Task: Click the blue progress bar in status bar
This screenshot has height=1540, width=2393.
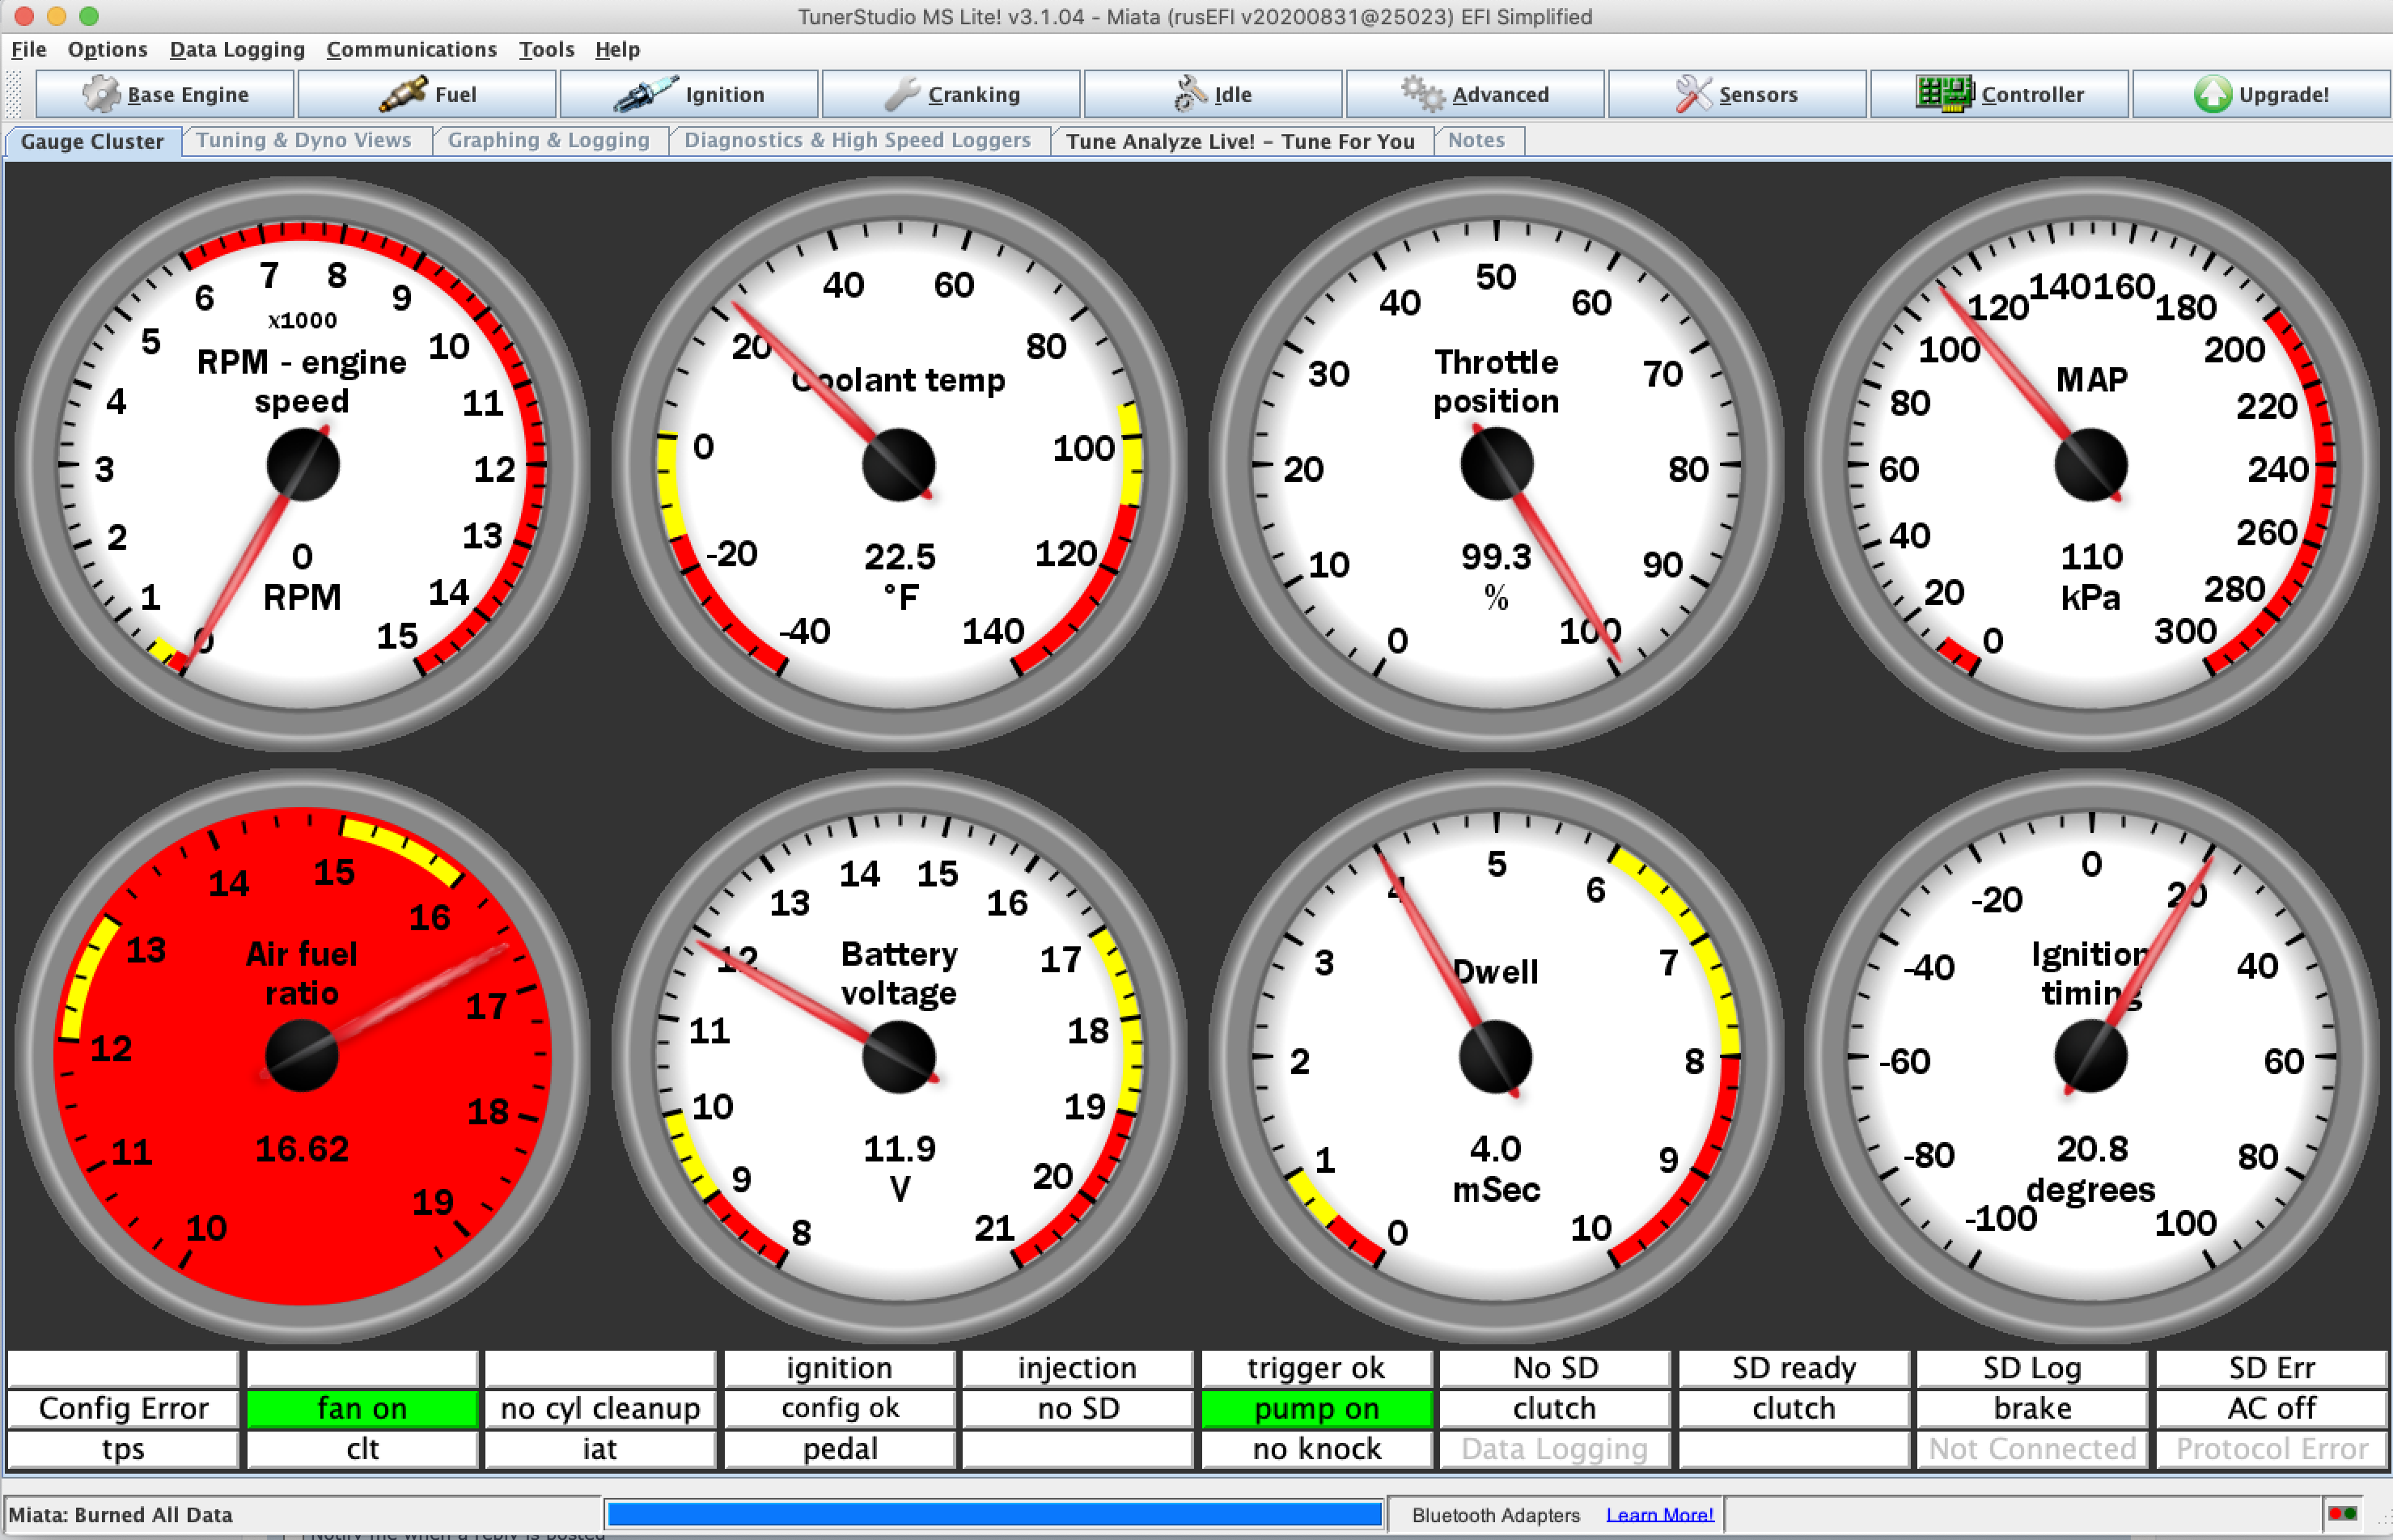Action: tap(994, 1514)
